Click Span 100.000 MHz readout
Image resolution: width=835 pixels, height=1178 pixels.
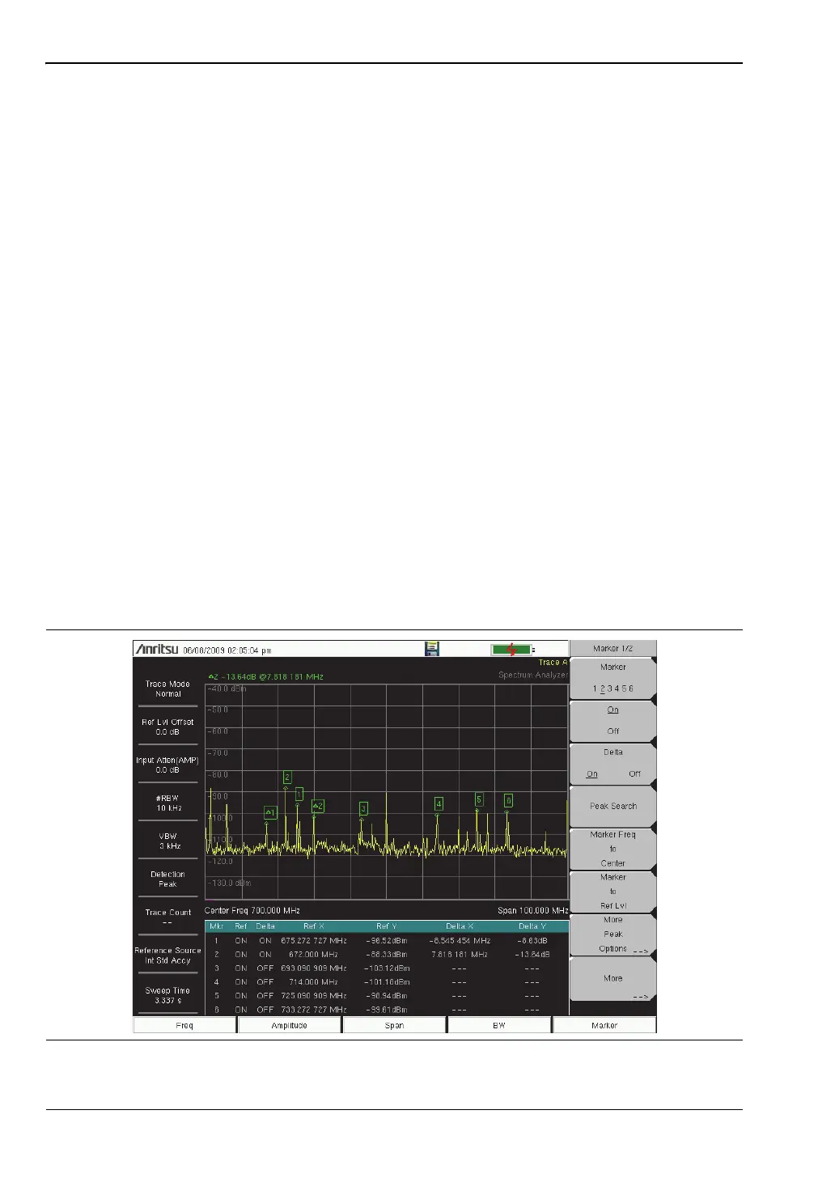pyautogui.click(x=532, y=910)
